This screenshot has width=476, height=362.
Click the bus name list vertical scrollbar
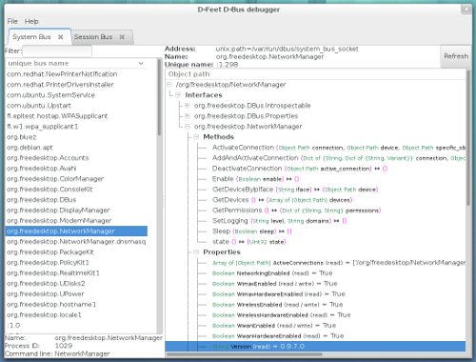159,97
